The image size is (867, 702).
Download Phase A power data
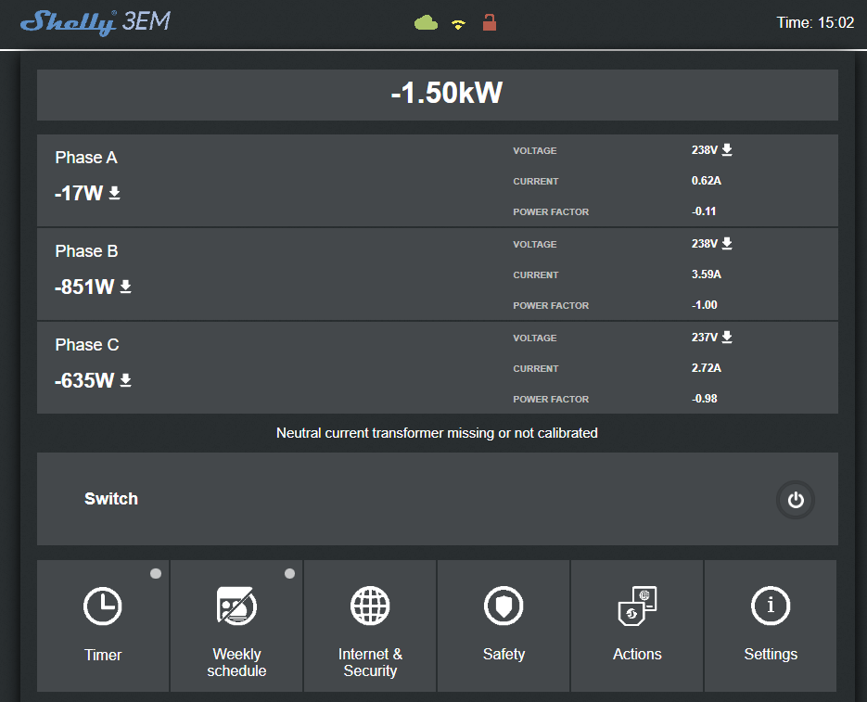coord(114,193)
